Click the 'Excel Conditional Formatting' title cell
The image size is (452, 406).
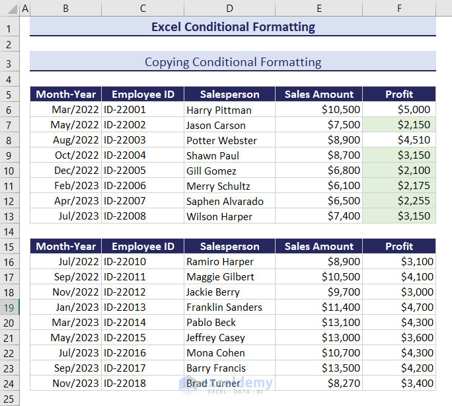(x=233, y=27)
